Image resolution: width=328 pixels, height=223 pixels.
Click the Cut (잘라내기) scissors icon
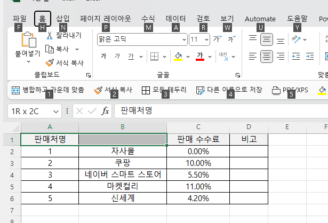(50, 35)
